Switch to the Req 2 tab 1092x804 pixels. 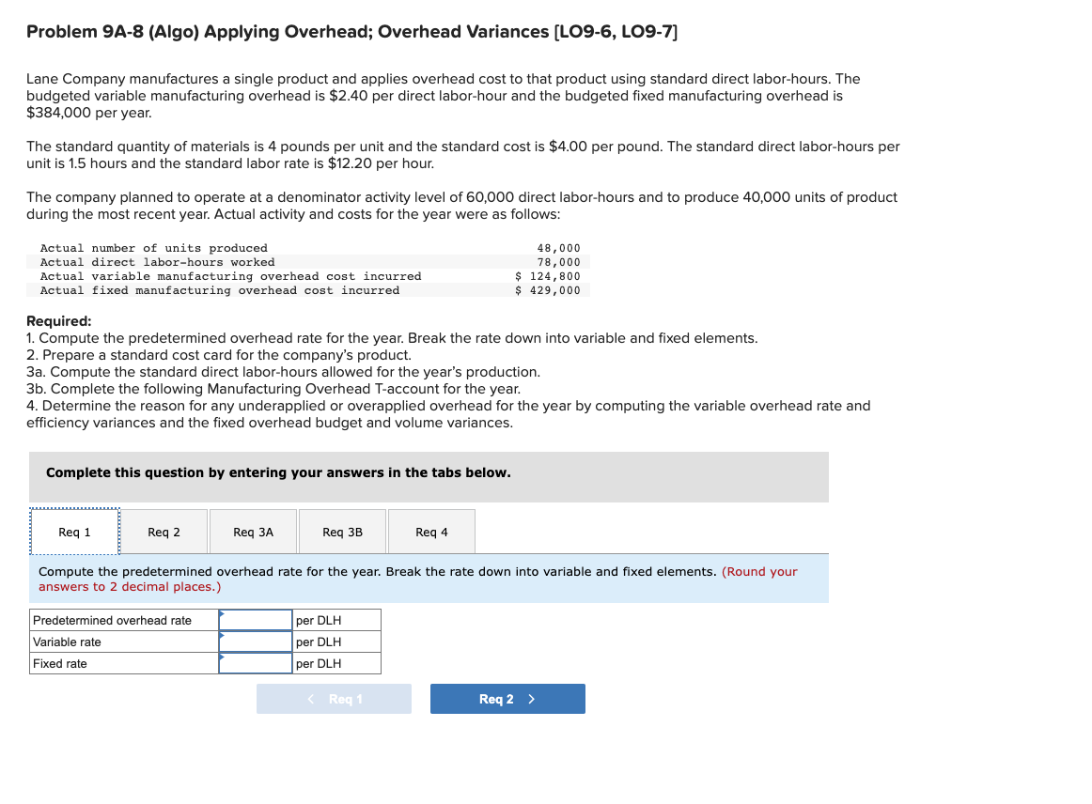[164, 531]
